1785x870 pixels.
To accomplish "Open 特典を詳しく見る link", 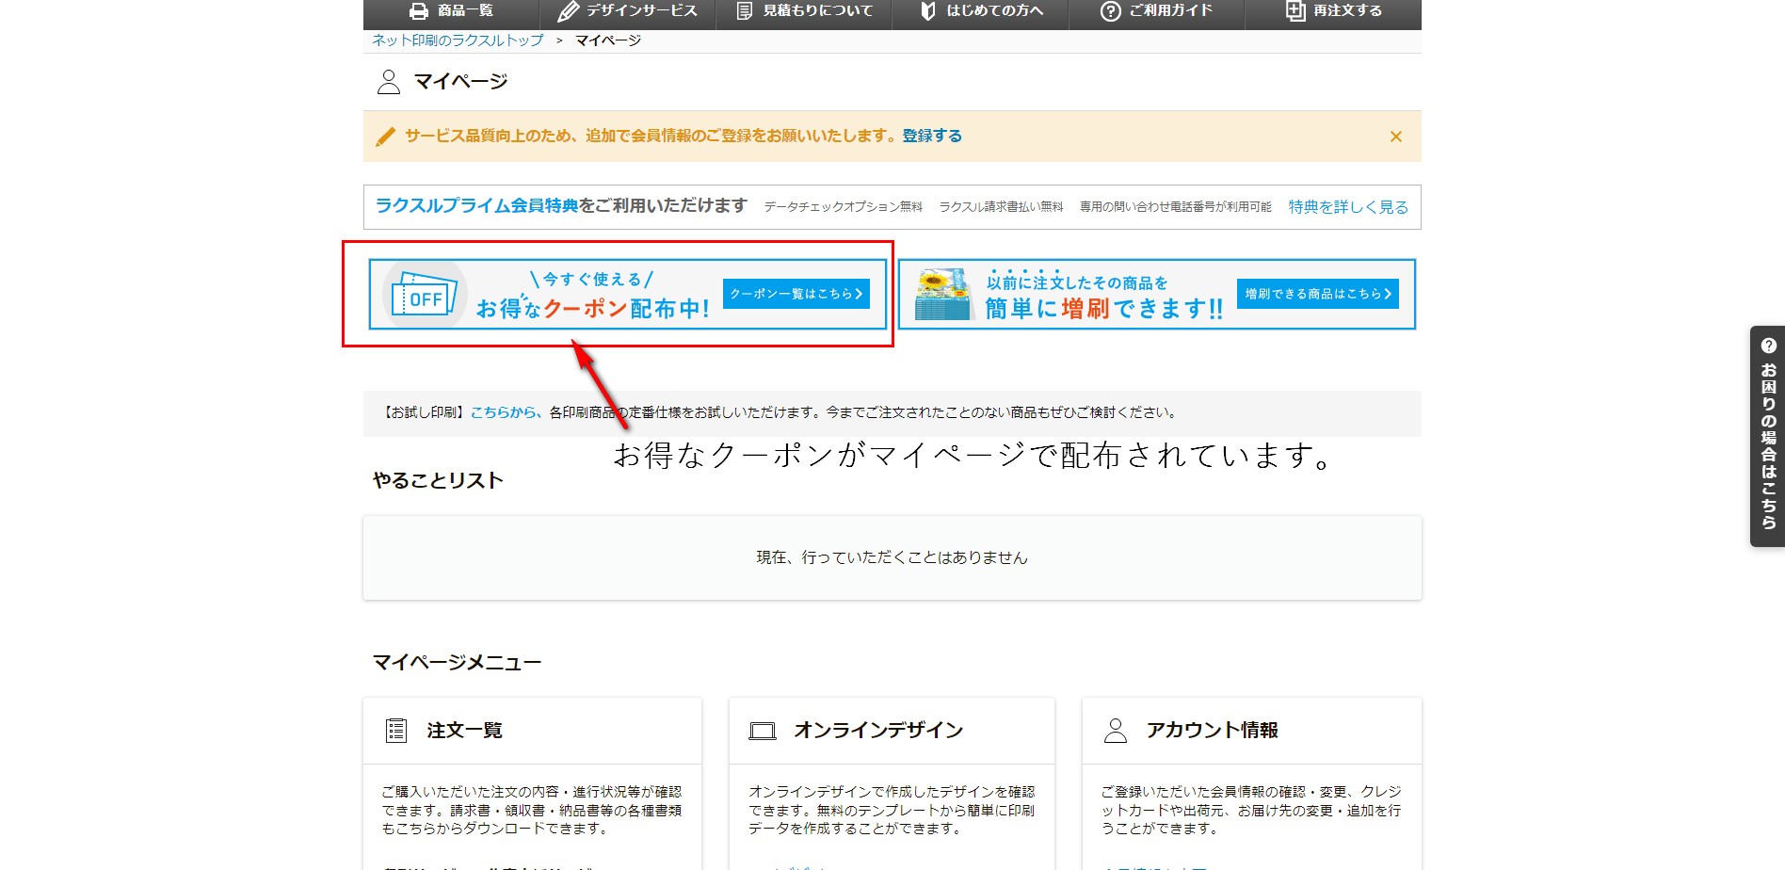I will [x=1348, y=207].
